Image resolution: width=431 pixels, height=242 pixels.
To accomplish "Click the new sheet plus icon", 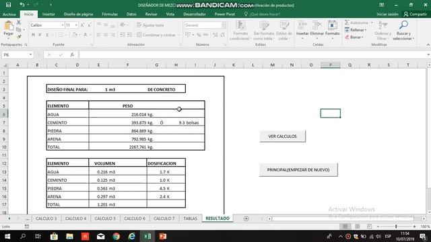I will click(246, 218).
